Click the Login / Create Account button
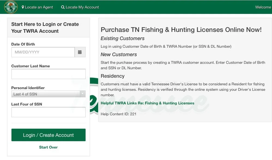This screenshot has width=272, height=160. (x=49, y=135)
